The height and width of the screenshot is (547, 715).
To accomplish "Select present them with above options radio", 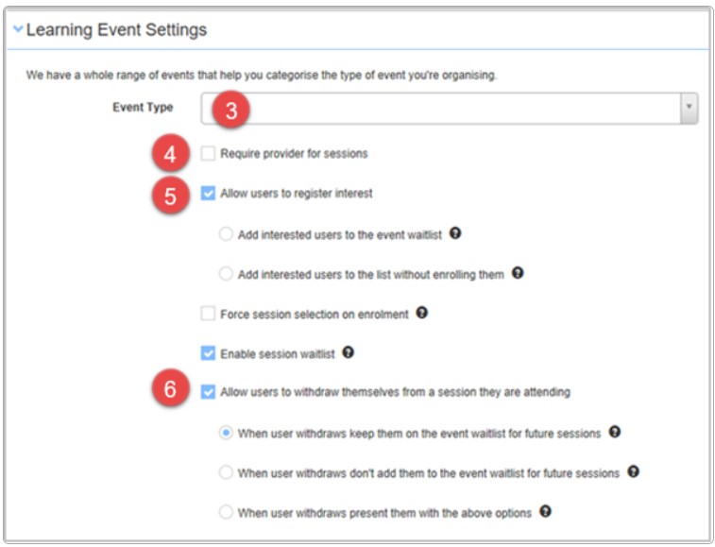I will tap(226, 512).
